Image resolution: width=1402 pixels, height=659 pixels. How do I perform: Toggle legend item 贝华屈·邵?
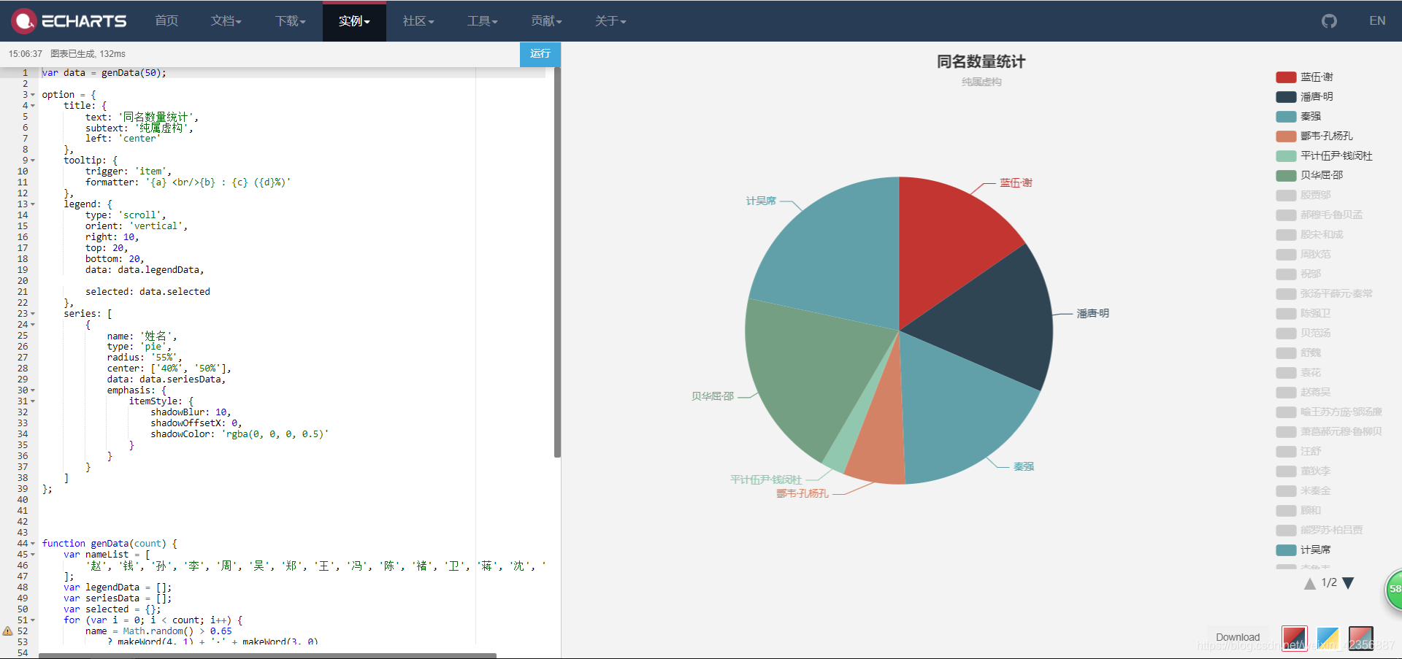tap(1309, 176)
